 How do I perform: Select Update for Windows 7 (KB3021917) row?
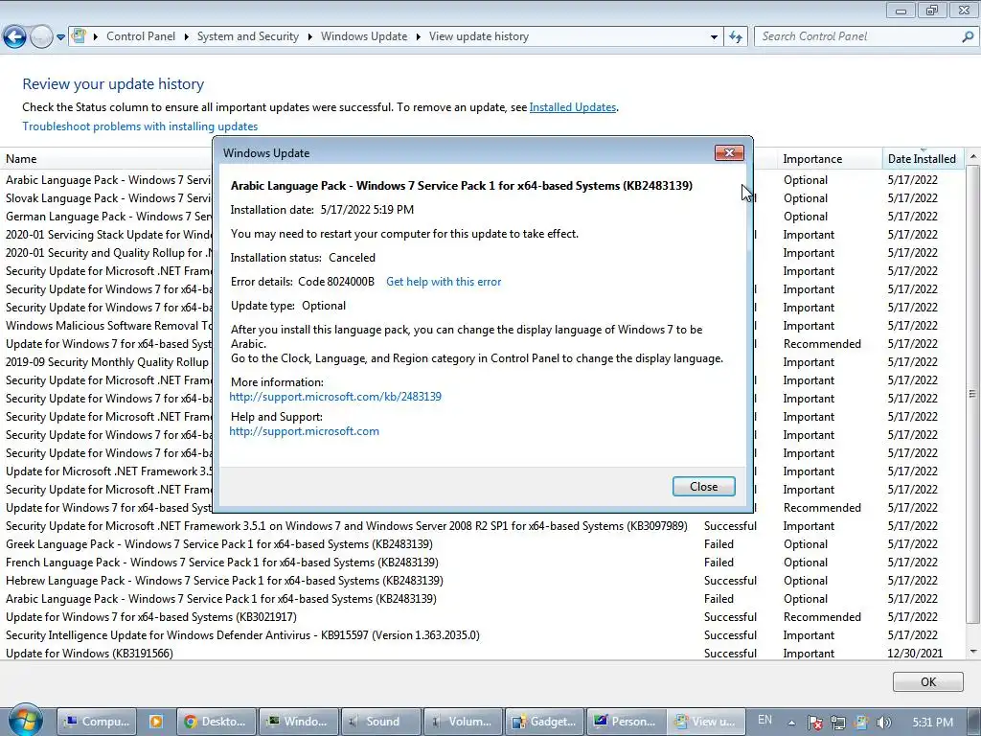tap(482, 616)
